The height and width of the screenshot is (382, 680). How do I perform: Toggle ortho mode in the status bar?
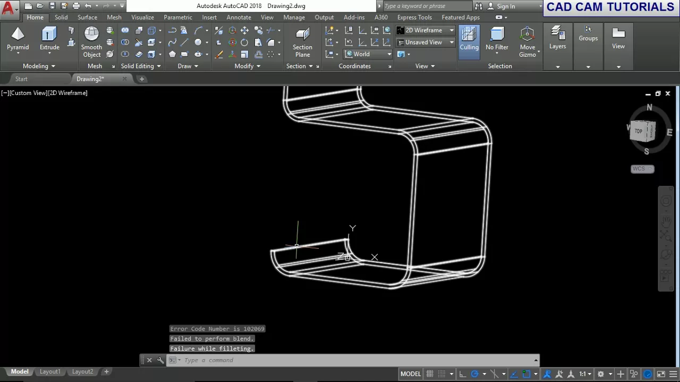point(463,374)
